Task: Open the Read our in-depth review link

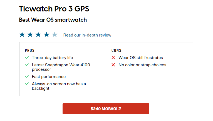Action: (x=87, y=35)
